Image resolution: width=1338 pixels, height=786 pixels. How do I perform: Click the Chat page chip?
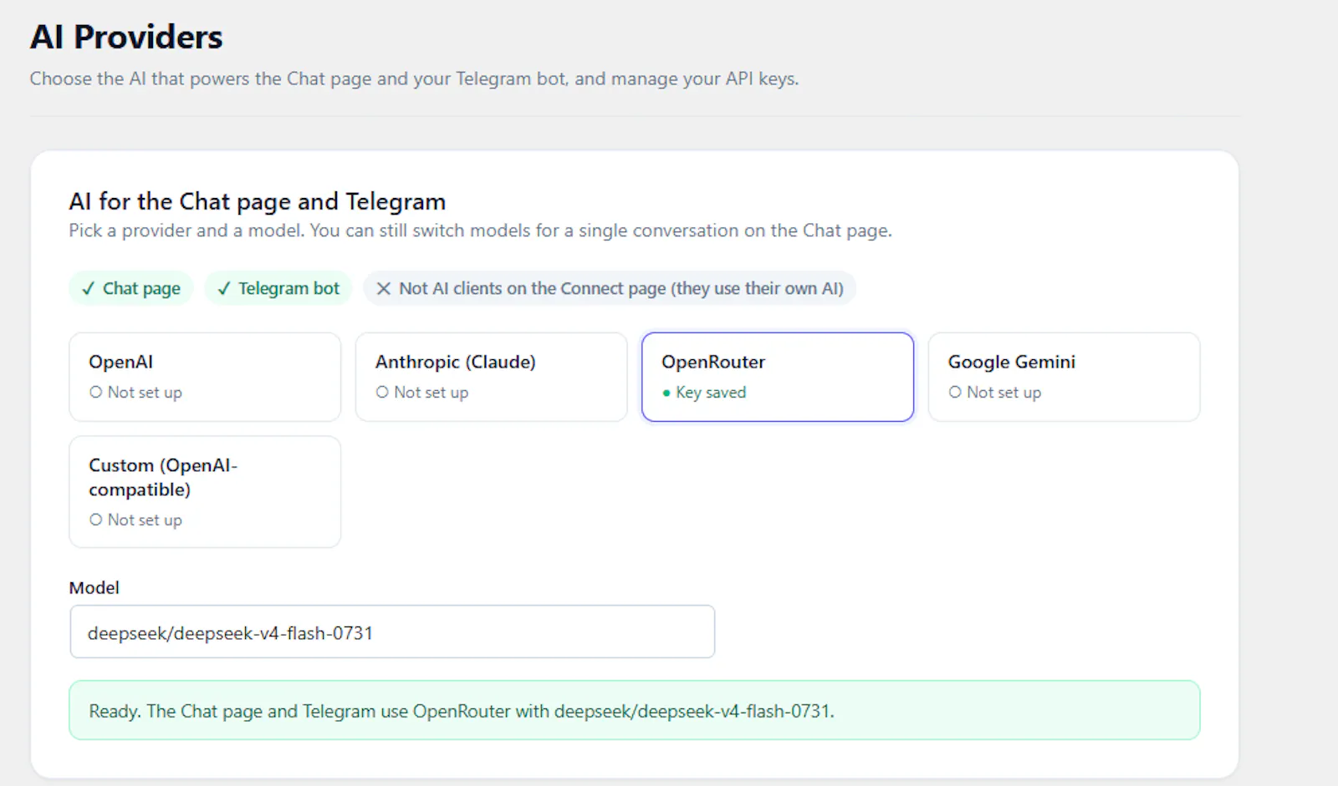point(131,288)
